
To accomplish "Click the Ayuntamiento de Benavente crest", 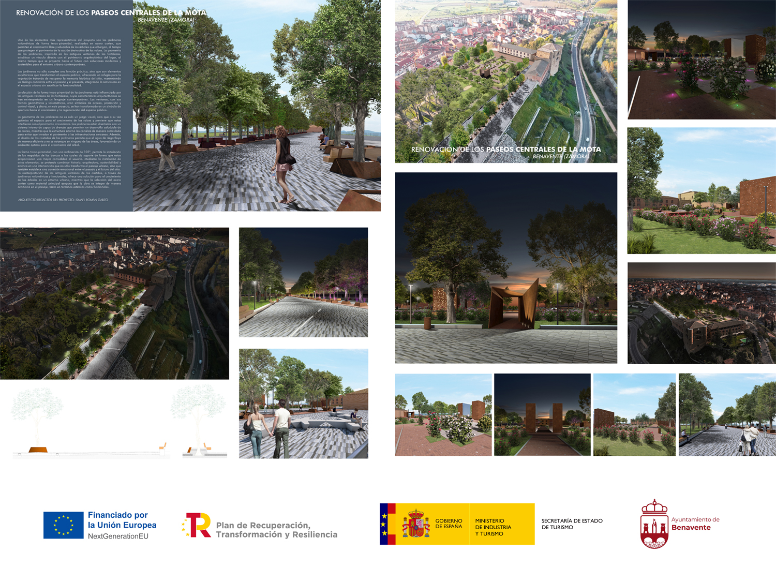I will pos(654,524).
